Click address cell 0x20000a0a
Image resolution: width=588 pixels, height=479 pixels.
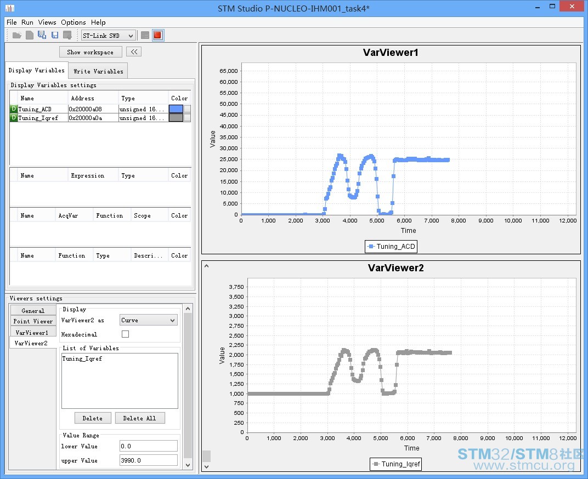93,118
